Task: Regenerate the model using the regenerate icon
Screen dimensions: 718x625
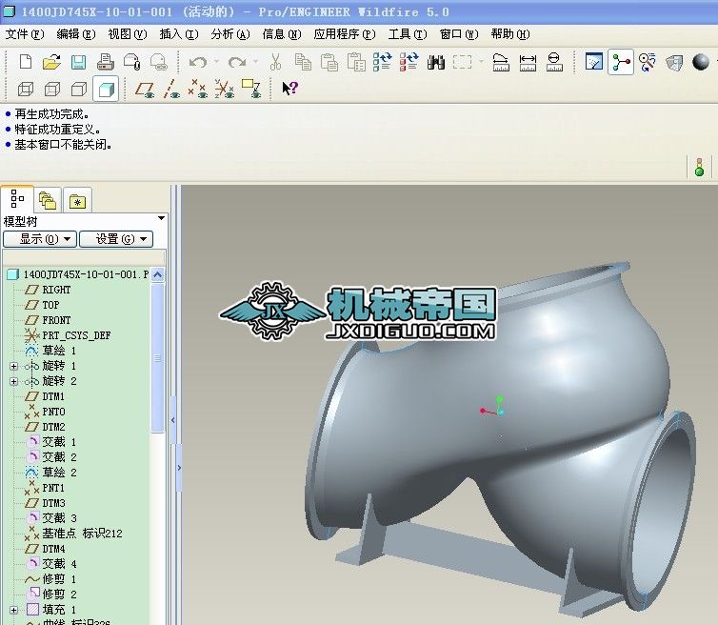Action: [x=383, y=61]
